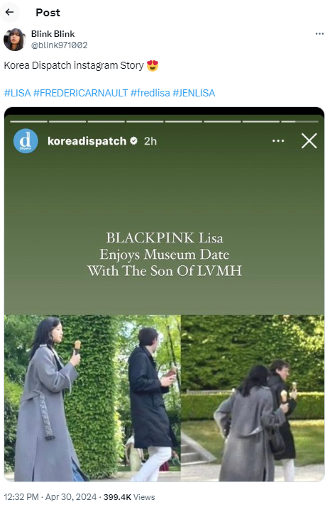The width and height of the screenshot is (330, 512).
Task: Click the Blink Blink display name
Action: click(x=53, y=34)
